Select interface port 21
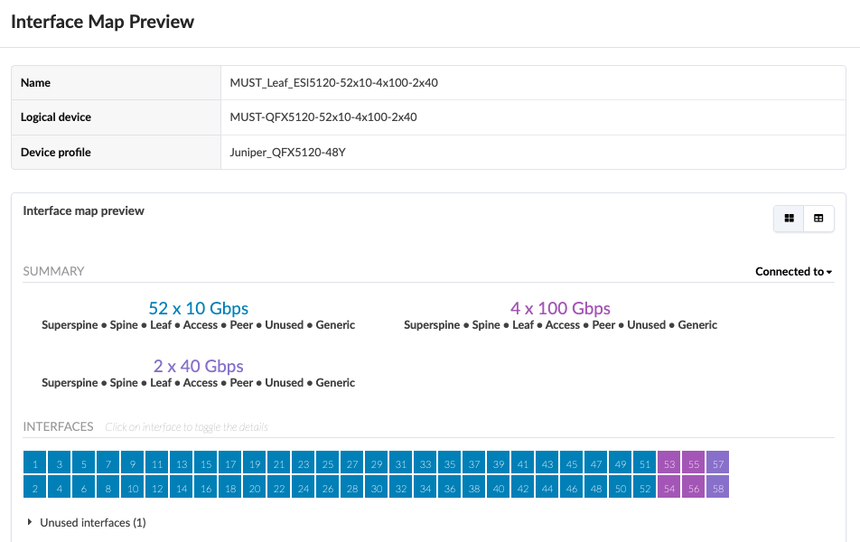860x542 pixels. (x=279, y=463)
